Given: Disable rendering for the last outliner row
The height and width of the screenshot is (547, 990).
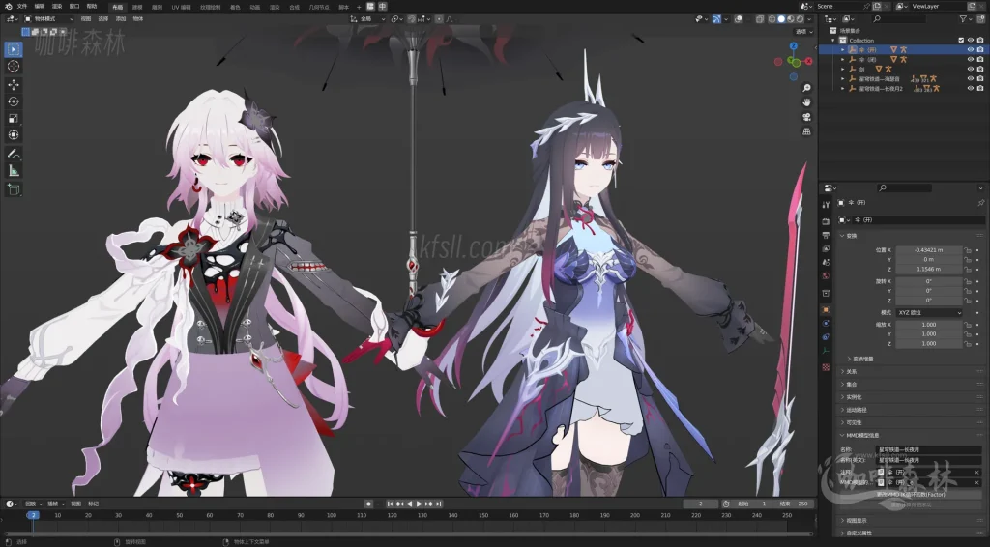Looking at the screenshot, I should click(x=980, y=88).
